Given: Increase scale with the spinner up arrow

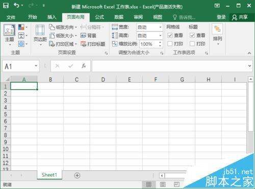Looking at the screenshot, I should pos(160,42).
